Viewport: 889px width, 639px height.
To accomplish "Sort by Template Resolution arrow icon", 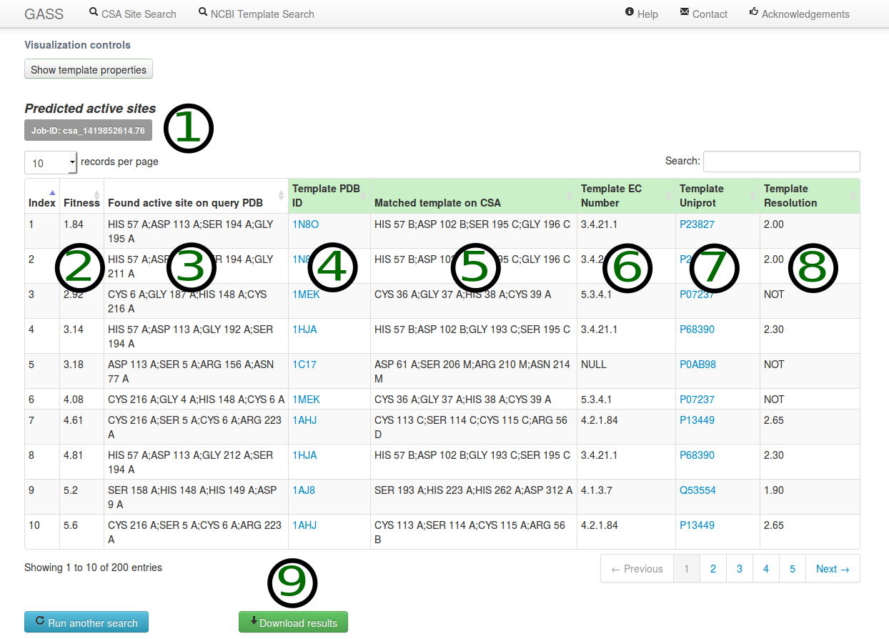I will click(852, 196).
